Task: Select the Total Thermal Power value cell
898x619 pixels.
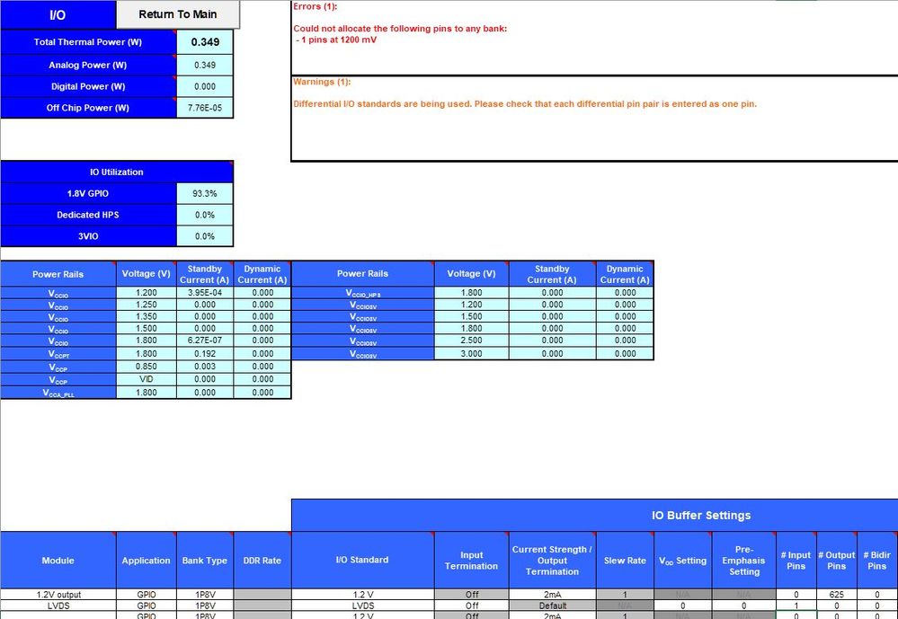Action: [205, 42]
